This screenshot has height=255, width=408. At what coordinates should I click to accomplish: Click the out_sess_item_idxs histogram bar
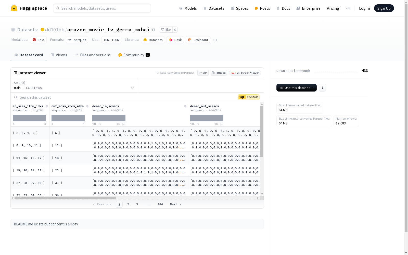click(68, 118)
